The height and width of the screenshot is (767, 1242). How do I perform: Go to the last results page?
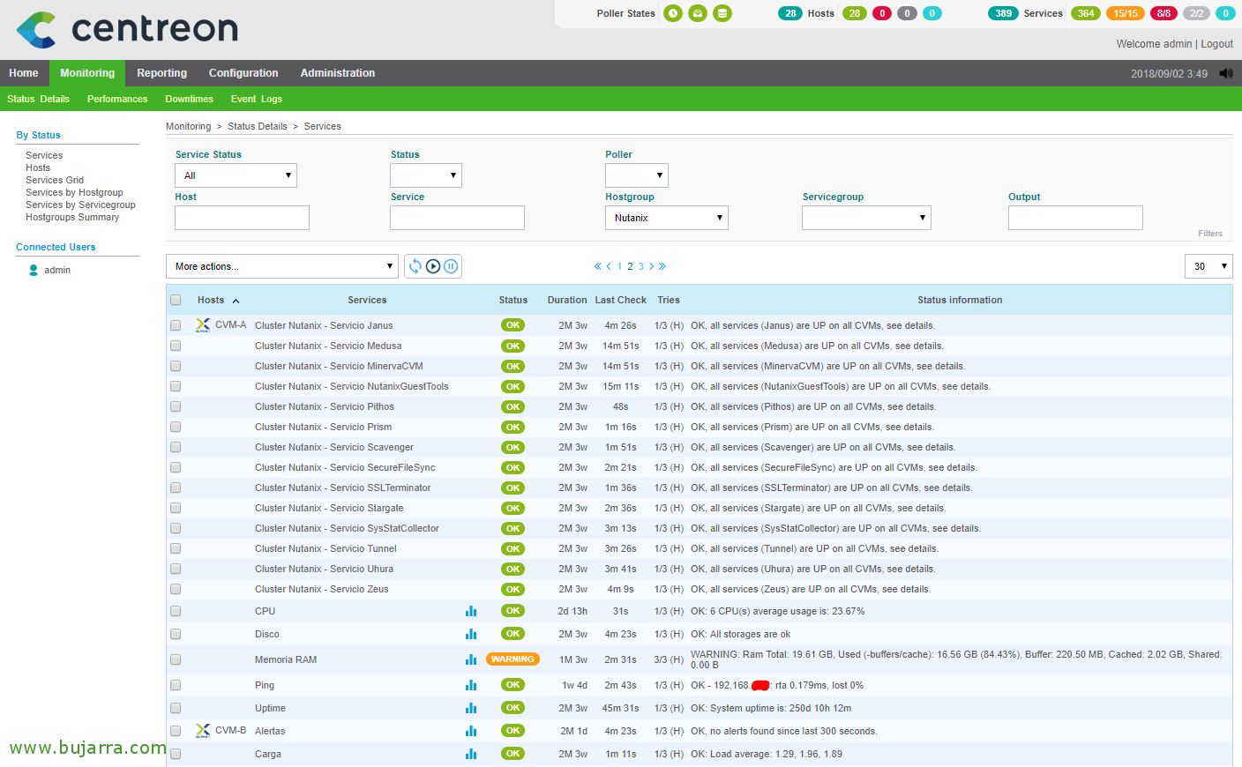pyautogui.click(x=662, y=266)
